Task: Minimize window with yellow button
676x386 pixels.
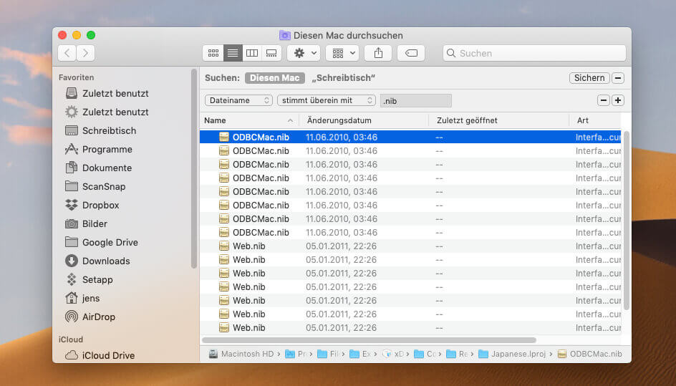Action: click(77, 35)
